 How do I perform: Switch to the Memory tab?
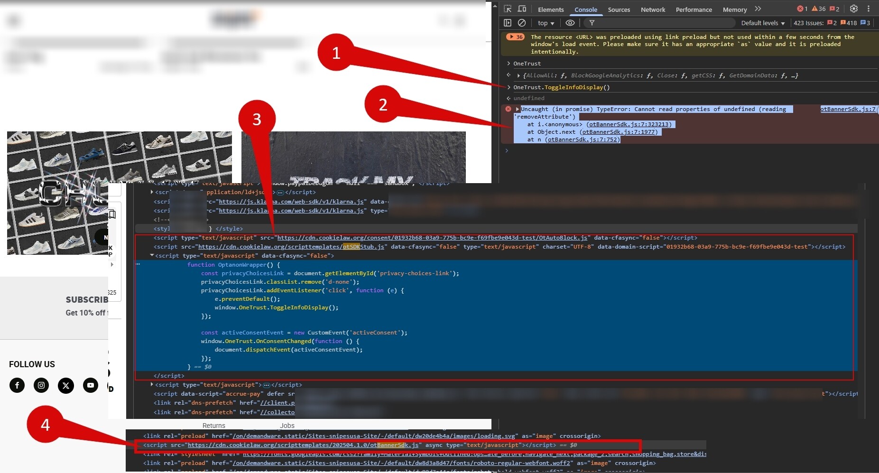pos(735,9)
